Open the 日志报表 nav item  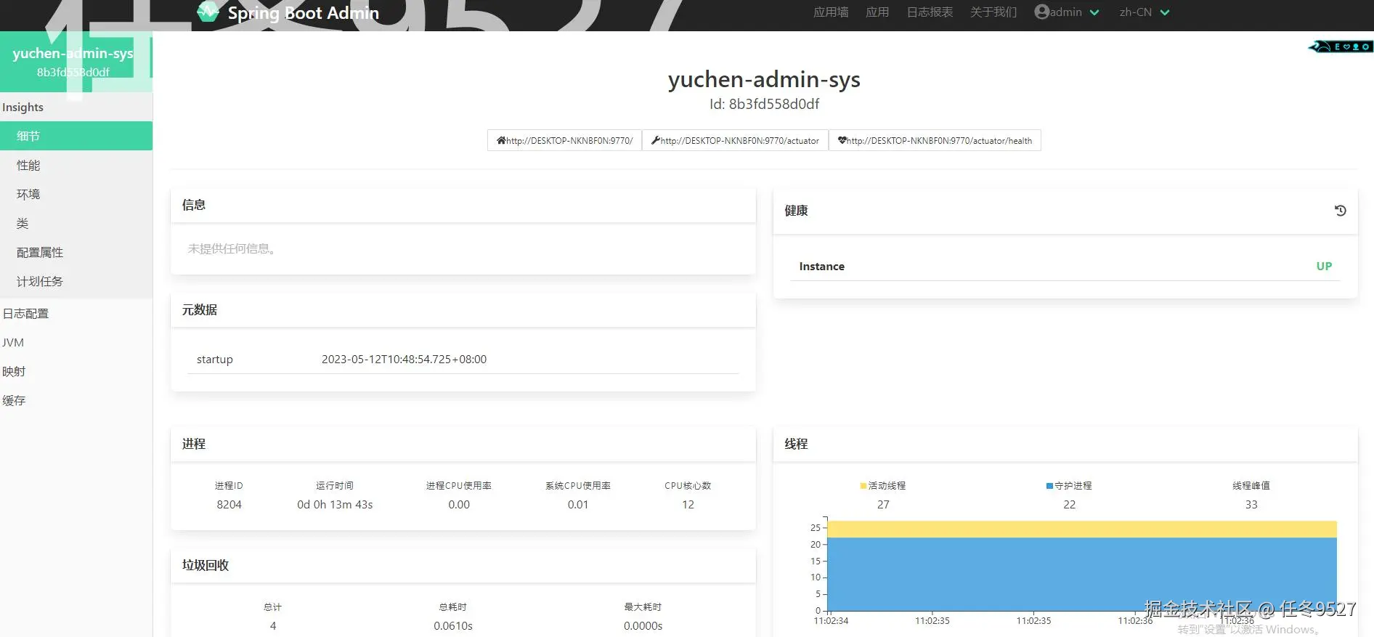pos(930,12)
